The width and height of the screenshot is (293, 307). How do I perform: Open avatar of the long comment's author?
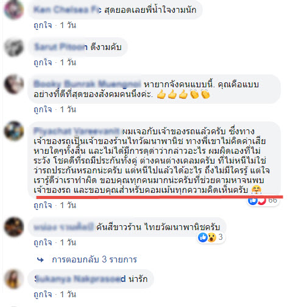(x=13, y=131)
